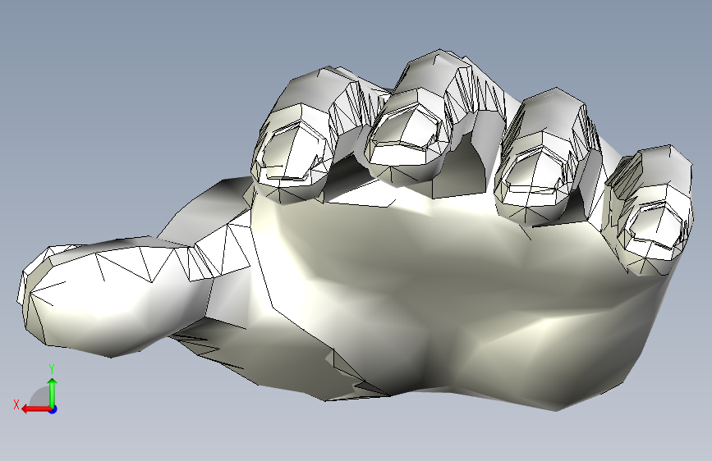
Task: Click the red X axis arrow
Action: tap(35, 409)
